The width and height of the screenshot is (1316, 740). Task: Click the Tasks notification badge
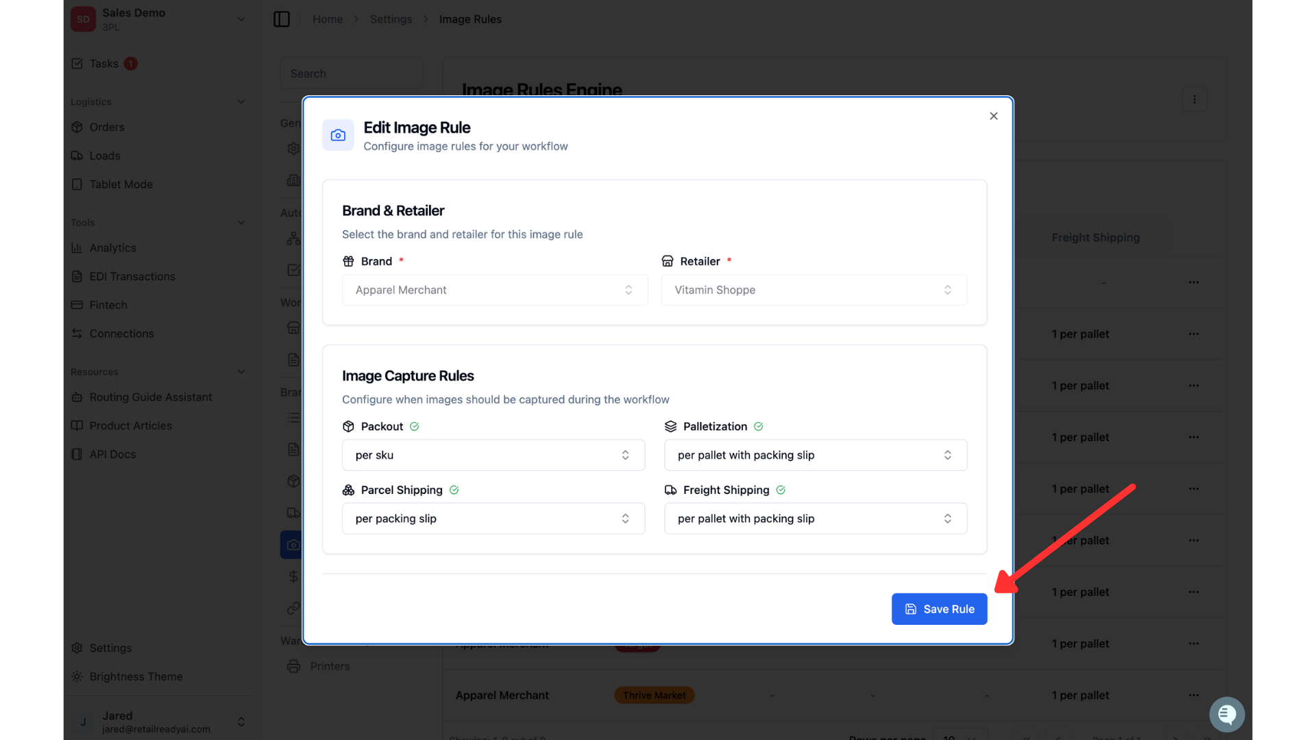coord(130,64)
